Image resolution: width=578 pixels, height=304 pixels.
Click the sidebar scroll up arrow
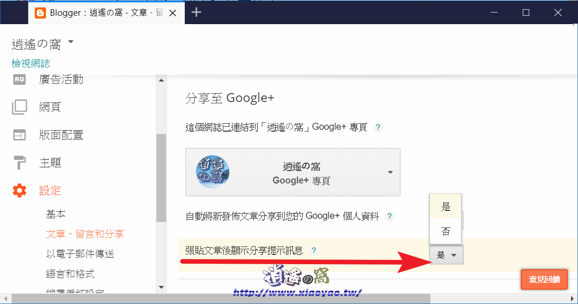[x=161, y=81]
